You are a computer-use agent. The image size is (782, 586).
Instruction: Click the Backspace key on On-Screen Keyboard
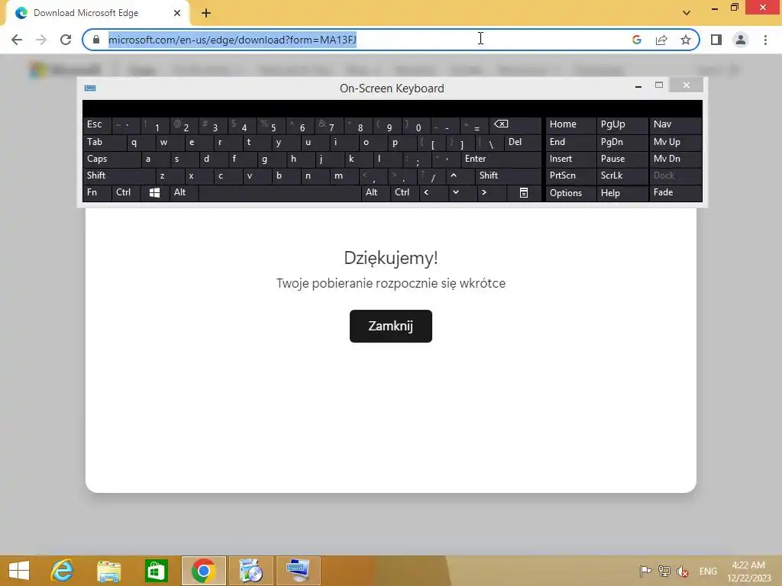(x=515, y=124)
